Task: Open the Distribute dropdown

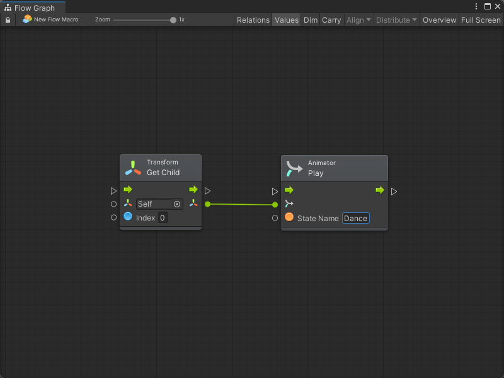Action: click(396, 20)
